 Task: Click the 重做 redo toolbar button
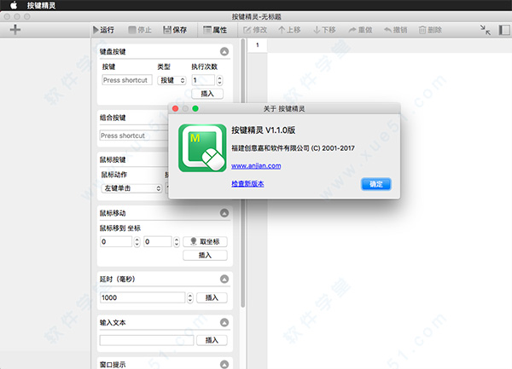(x=360, y=30)
